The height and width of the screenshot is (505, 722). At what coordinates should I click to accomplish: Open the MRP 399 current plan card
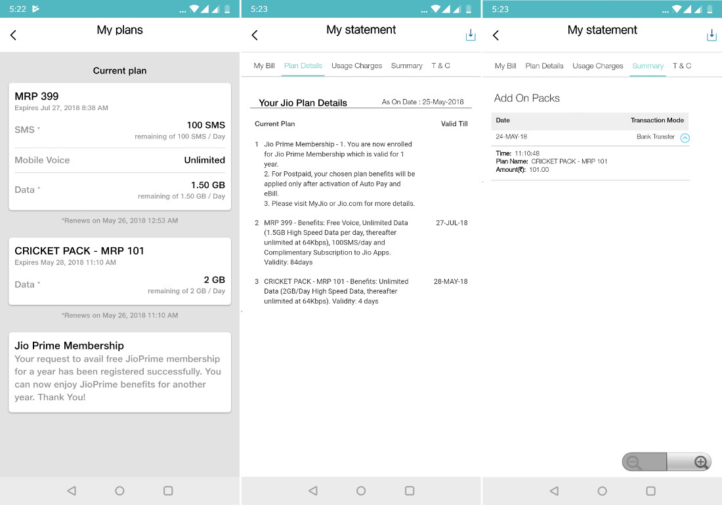[119, 146]
